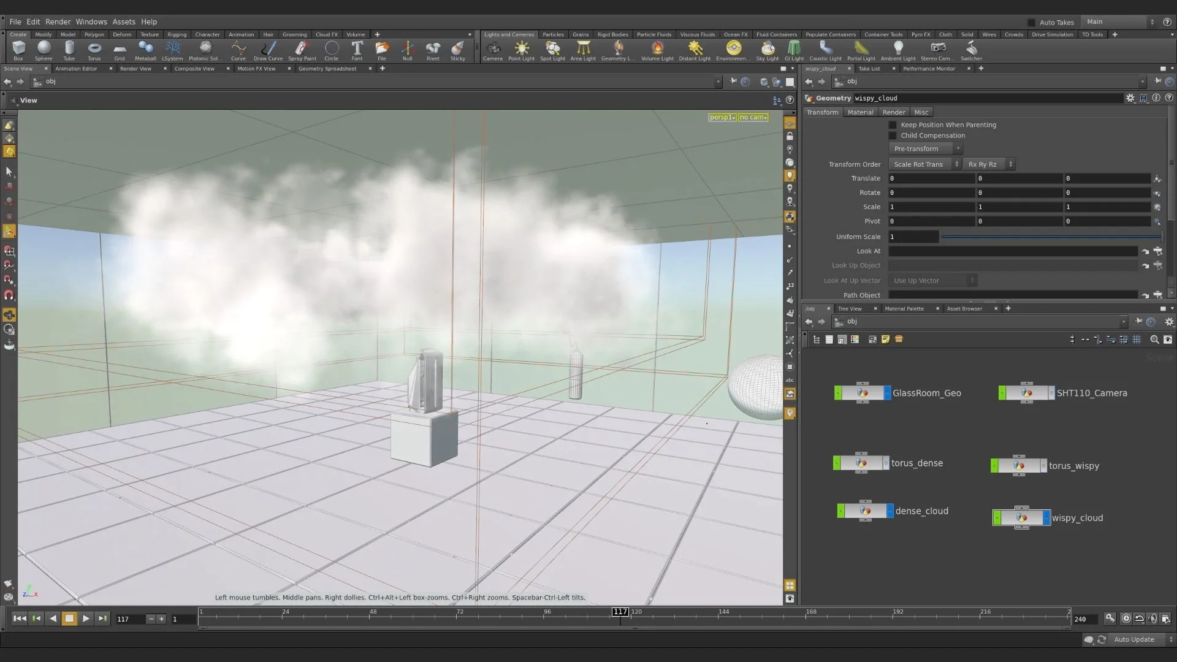Click the Volume Light shelf icon
1177x662 pixels.
tap(657, 50)
